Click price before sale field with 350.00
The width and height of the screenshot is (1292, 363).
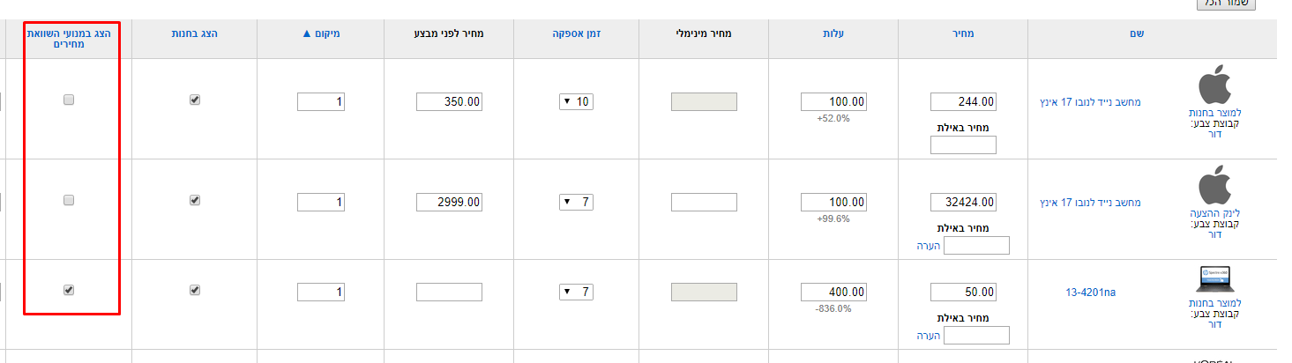click(449, 102)
